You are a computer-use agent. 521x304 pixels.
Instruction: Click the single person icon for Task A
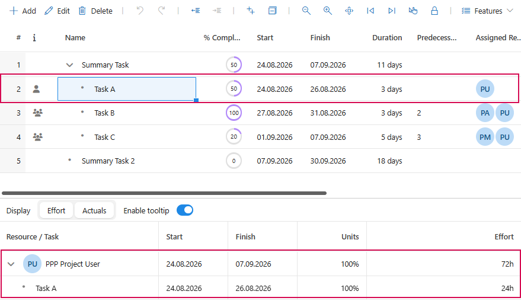pyautogui.click(x=36, y=89)
